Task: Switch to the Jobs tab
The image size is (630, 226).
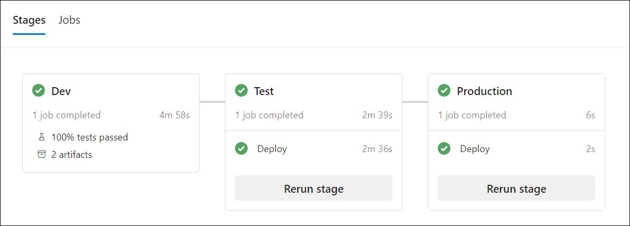Action: (69, 21)
